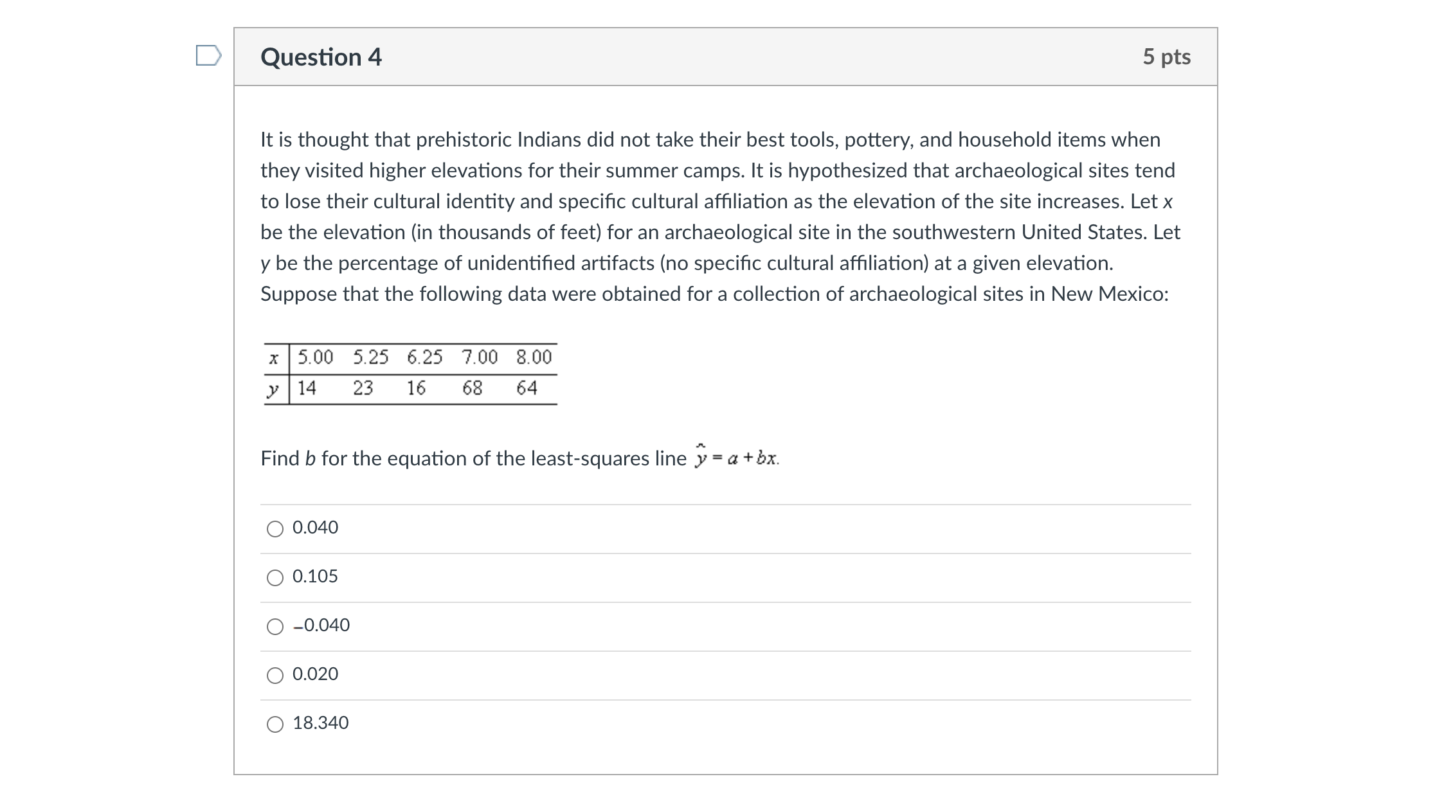The width and height of the screenshot is (1453, 790).
Task: Click the flag icon to bookmark Question 4
Action: click(208, 57)
